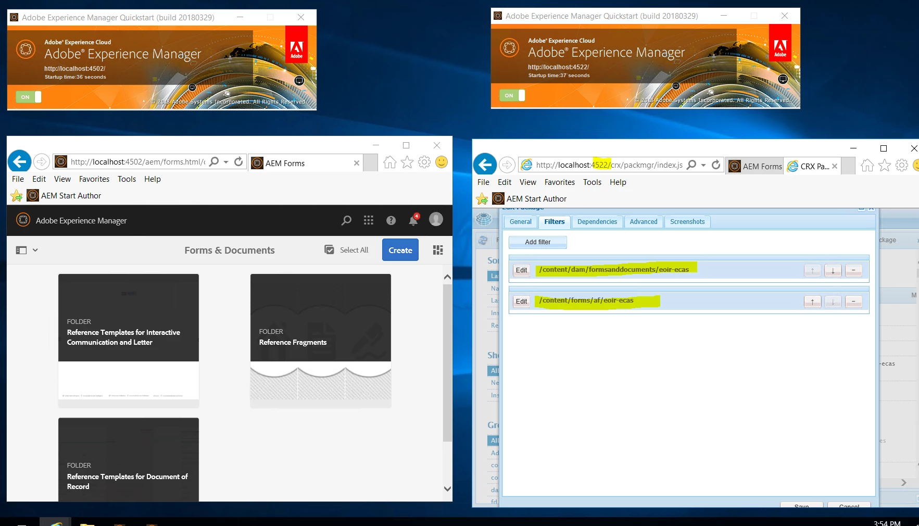The image size is (919, 526).
Task: Open browser icon in left Quickstart window
Action: tap(299, 80)
